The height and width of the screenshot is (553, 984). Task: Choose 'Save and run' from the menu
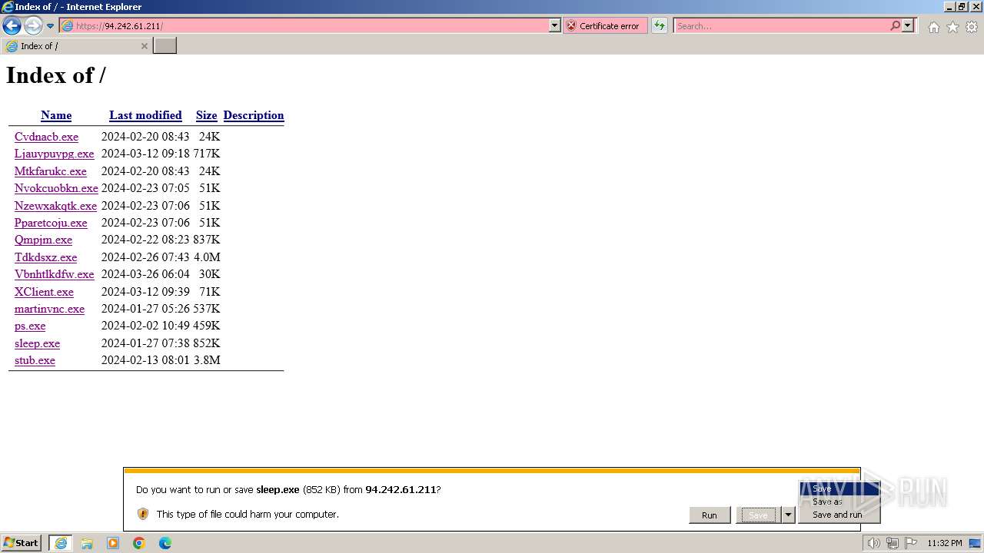tap(839, 515)
